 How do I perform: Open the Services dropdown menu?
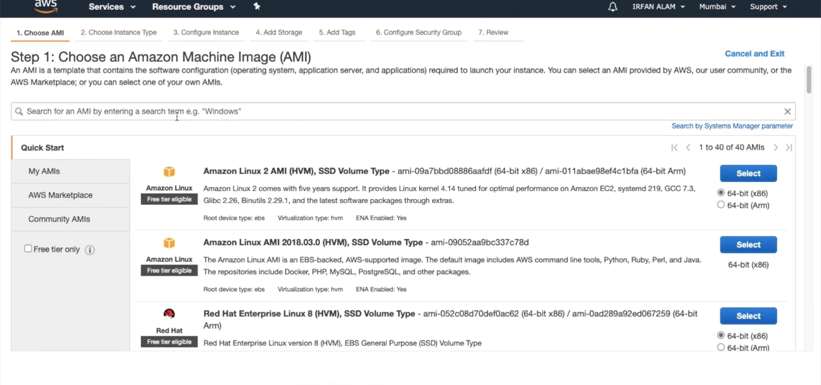tap(112, 7)
